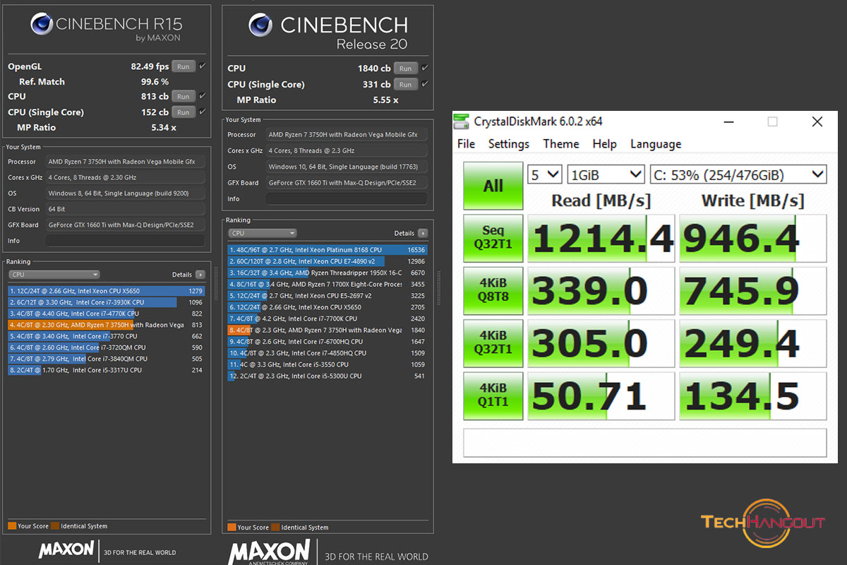Open the CPU ranking dropdown in Cinebench R15

click(x=54, y=275)
